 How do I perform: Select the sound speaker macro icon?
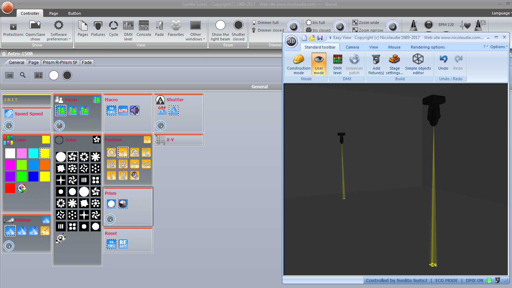pos(135,110)
